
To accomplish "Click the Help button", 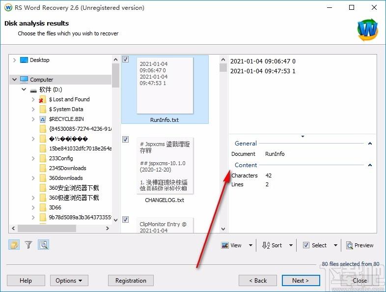I will pyautogui.click(x=26, y=280).
